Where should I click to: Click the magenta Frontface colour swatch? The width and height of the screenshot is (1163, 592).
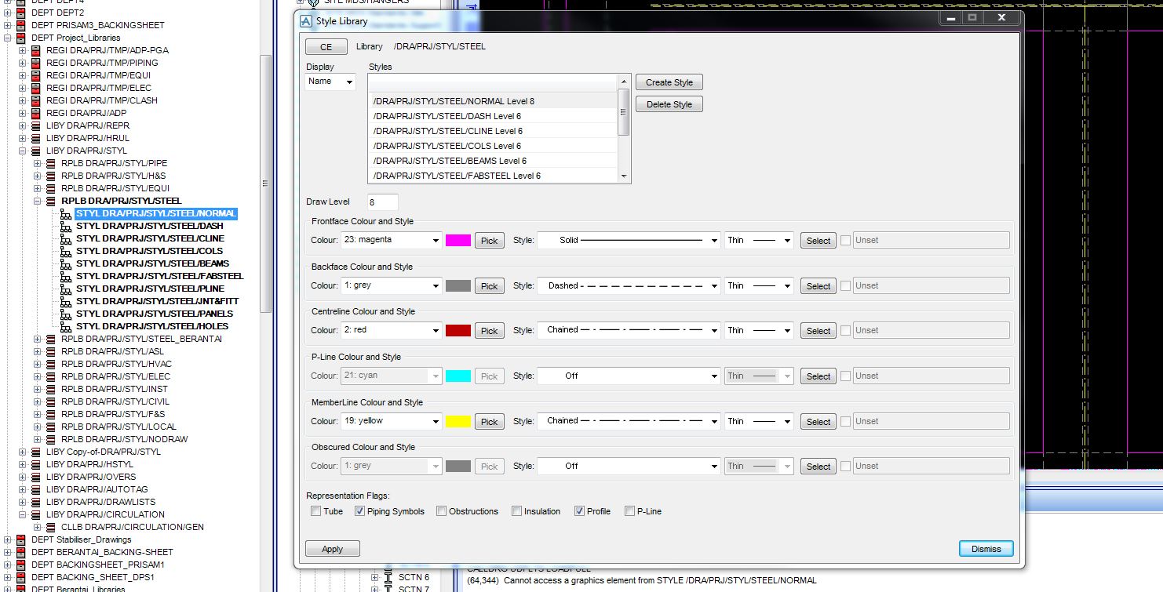click(x=458, y=241)
